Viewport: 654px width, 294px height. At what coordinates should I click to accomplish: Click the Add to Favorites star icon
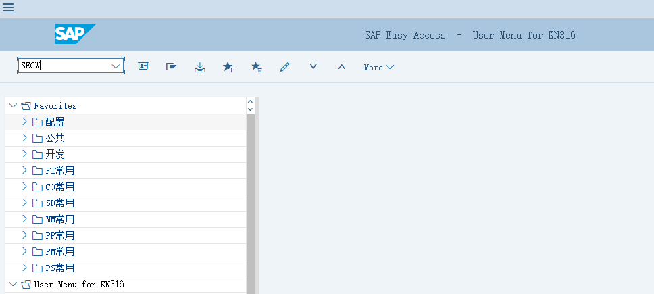[x=228, y=67]
